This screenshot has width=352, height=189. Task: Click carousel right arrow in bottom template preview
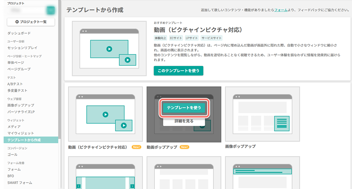tap(132, 186)
